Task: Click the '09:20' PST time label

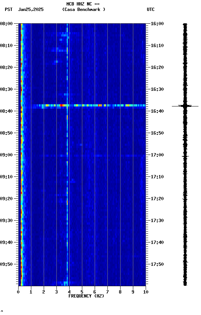Action: click(6, 199)
